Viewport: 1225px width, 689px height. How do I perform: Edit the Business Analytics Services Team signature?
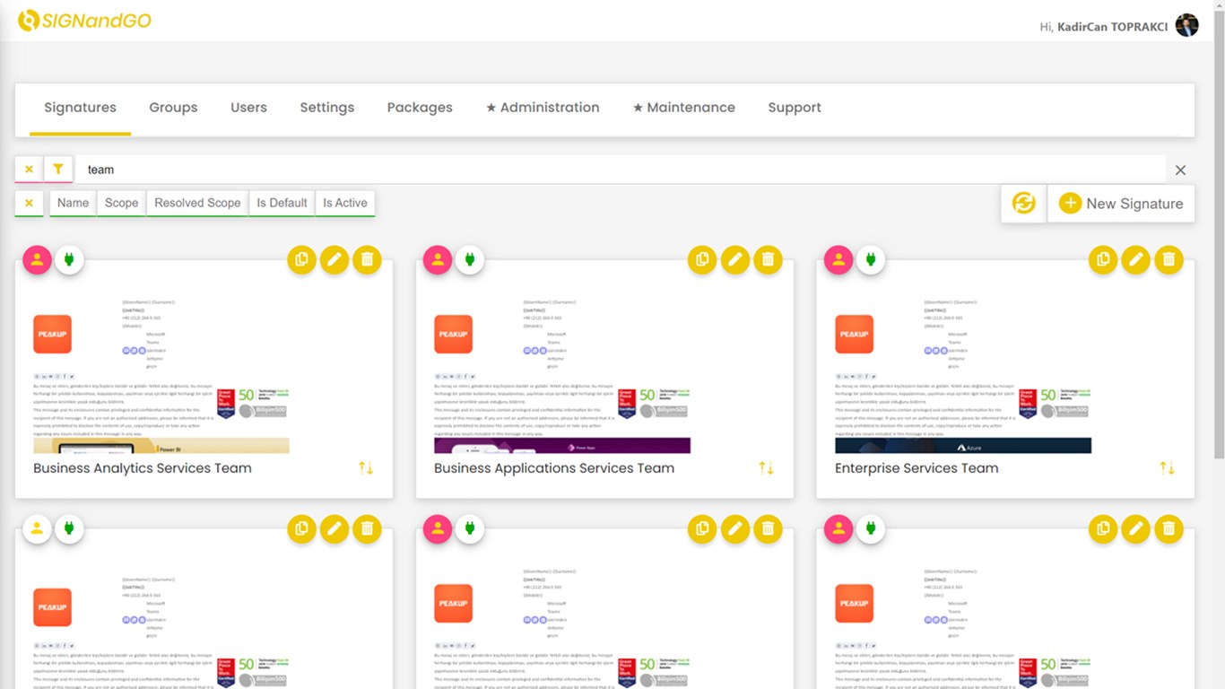click(334, 260)
